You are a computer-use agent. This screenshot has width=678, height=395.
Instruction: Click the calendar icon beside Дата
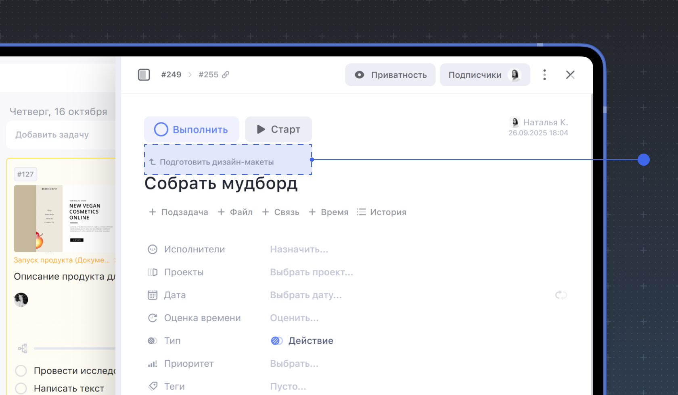pyautogui.click(x=153, y=295)
